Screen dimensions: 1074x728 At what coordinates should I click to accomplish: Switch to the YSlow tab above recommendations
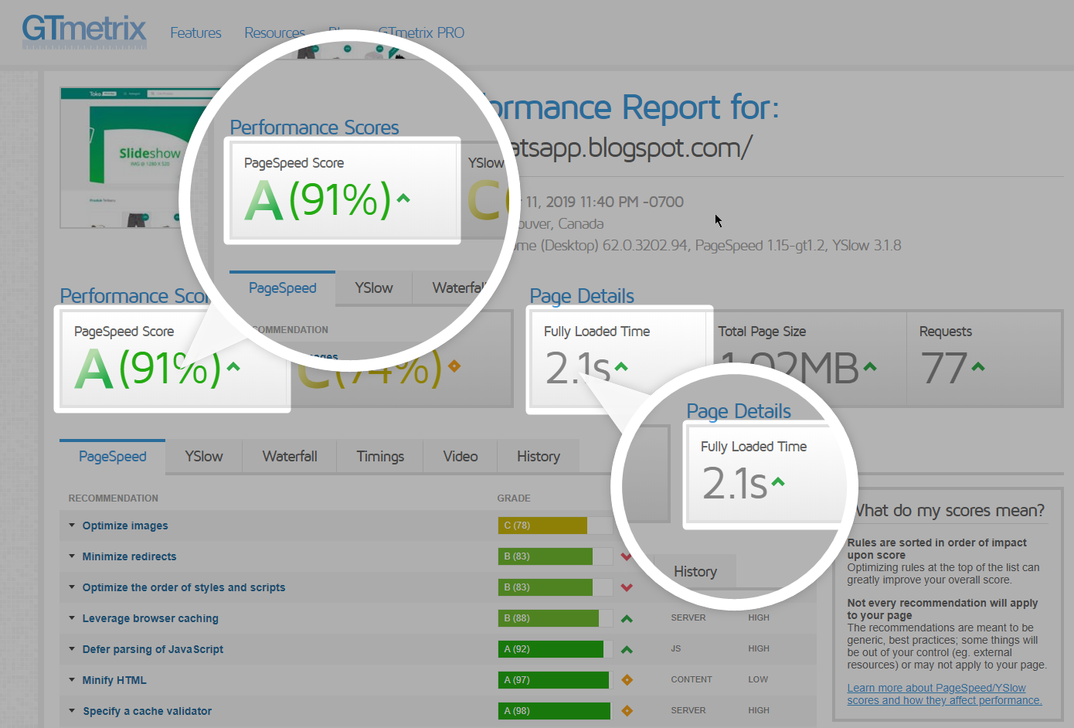204,457
